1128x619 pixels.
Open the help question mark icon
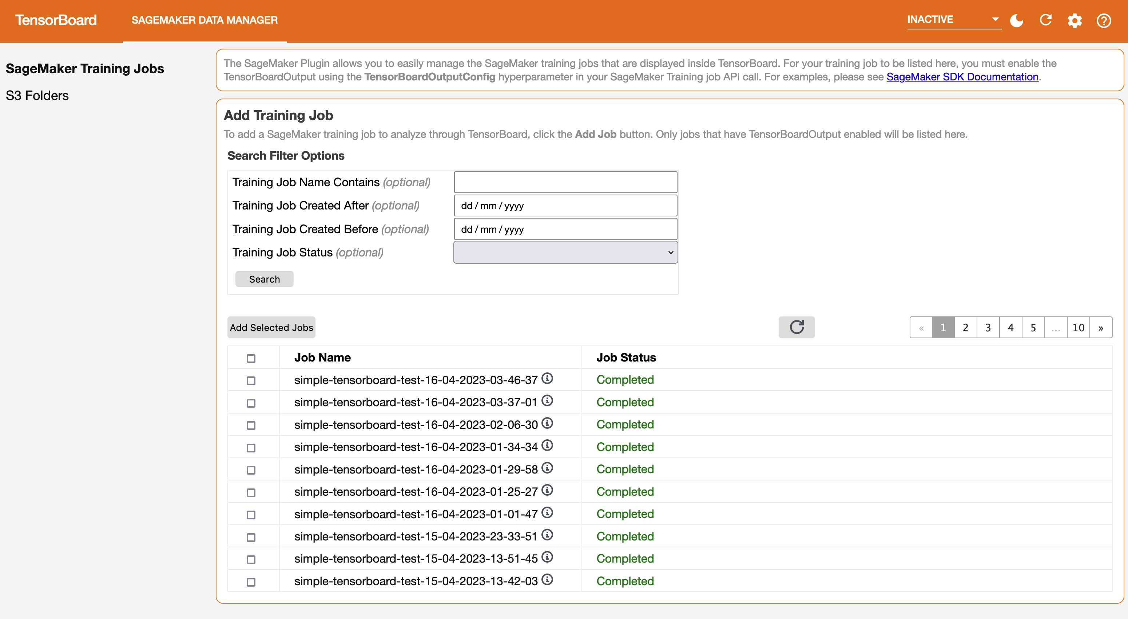tap(1104, 21)
